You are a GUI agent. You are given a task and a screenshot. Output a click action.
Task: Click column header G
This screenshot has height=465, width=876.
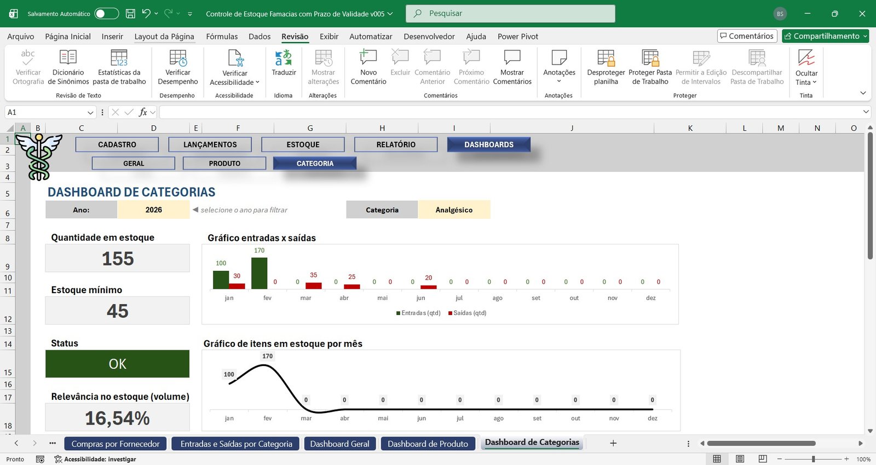[310, 128]
